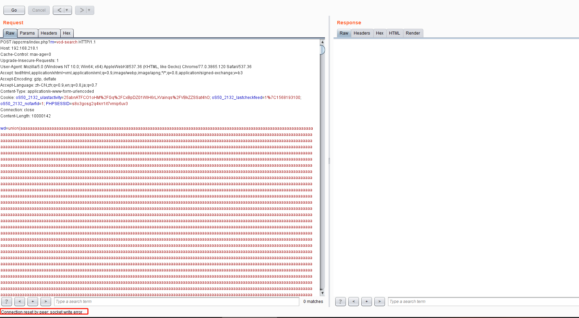The height and width of the screenshot is (318, 579).
Task: Click the Go button
Action: tap(14, 10)
